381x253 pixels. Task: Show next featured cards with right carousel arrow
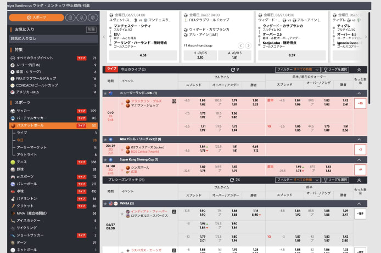coord(366,37)
